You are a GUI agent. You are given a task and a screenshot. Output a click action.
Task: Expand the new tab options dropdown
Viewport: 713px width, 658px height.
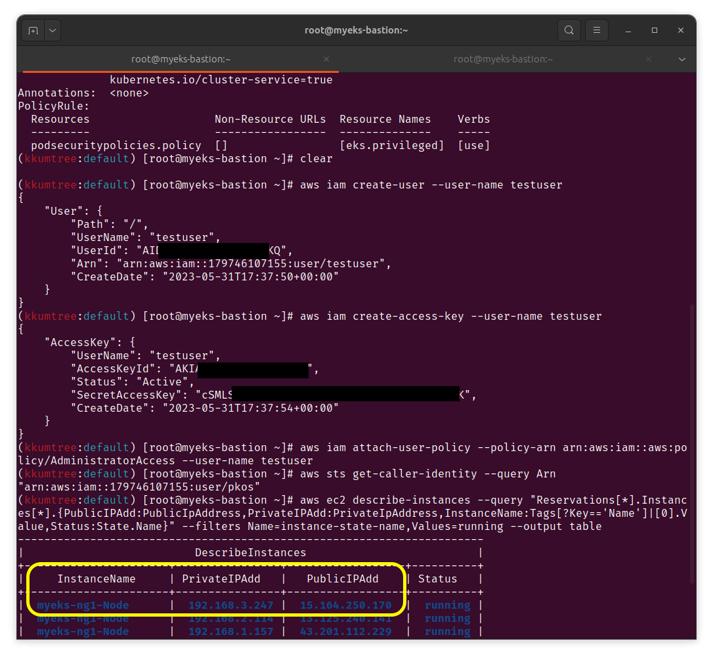(53, 30)
